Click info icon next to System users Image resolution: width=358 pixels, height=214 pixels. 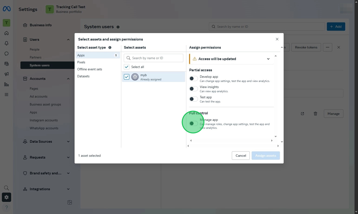[x=118, y=27]
